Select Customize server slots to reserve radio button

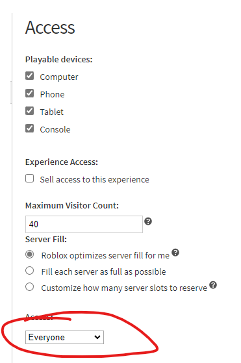(29, 287)
